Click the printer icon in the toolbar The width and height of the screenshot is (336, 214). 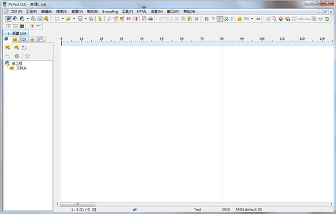pyautogui.click(x=151, y=19)
